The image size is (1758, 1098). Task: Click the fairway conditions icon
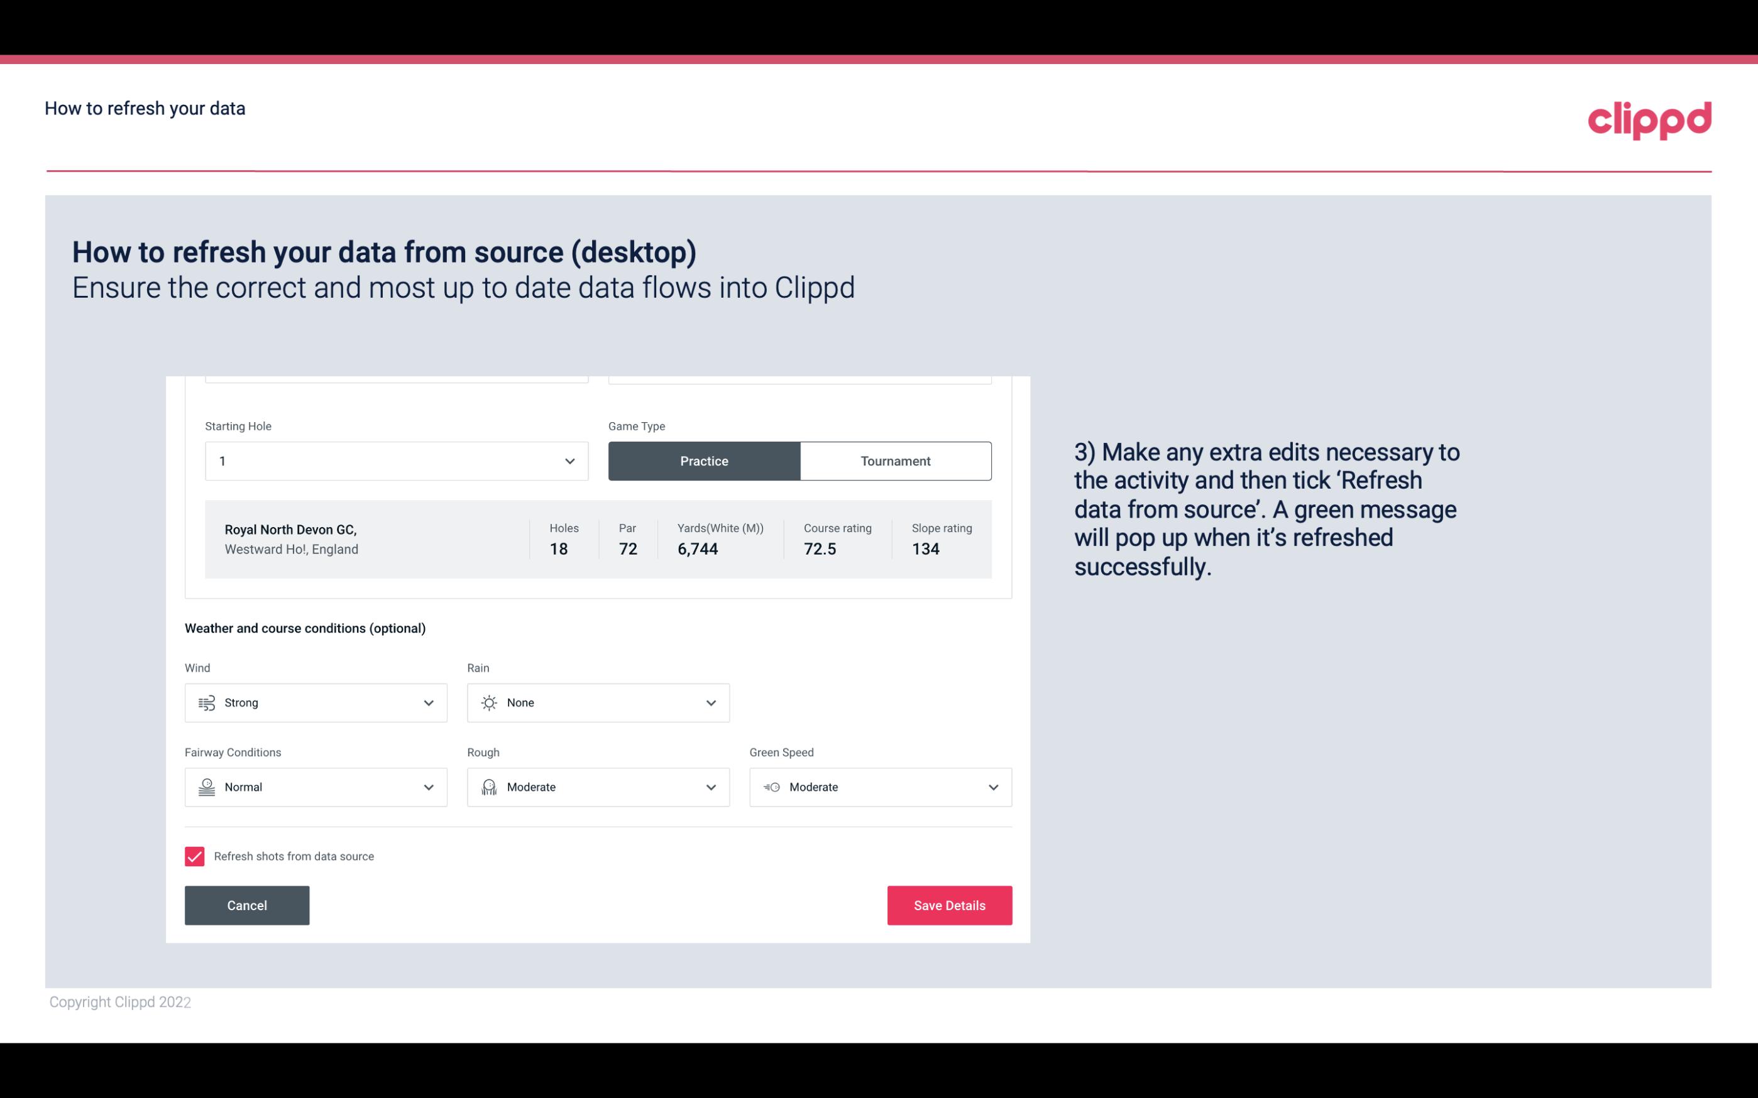point(205,787)
